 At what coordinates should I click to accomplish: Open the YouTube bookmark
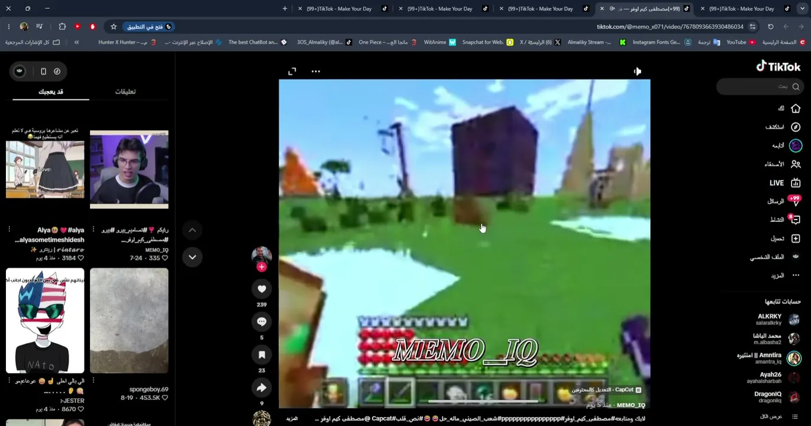741,42
